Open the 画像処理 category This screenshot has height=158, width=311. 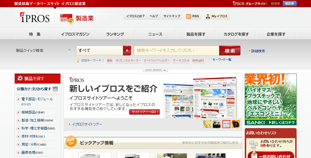28,153
